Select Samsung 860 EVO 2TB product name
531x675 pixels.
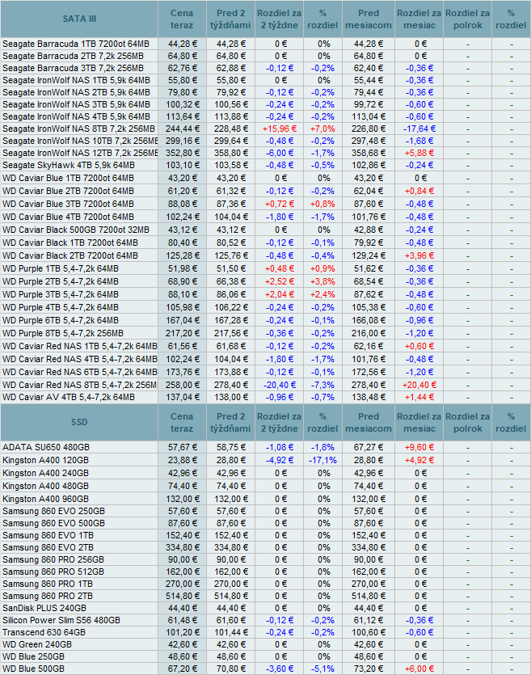48,547
